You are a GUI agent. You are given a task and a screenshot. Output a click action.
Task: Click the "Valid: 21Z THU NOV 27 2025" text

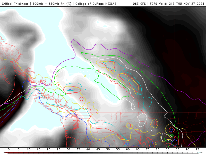coord(182,4)
